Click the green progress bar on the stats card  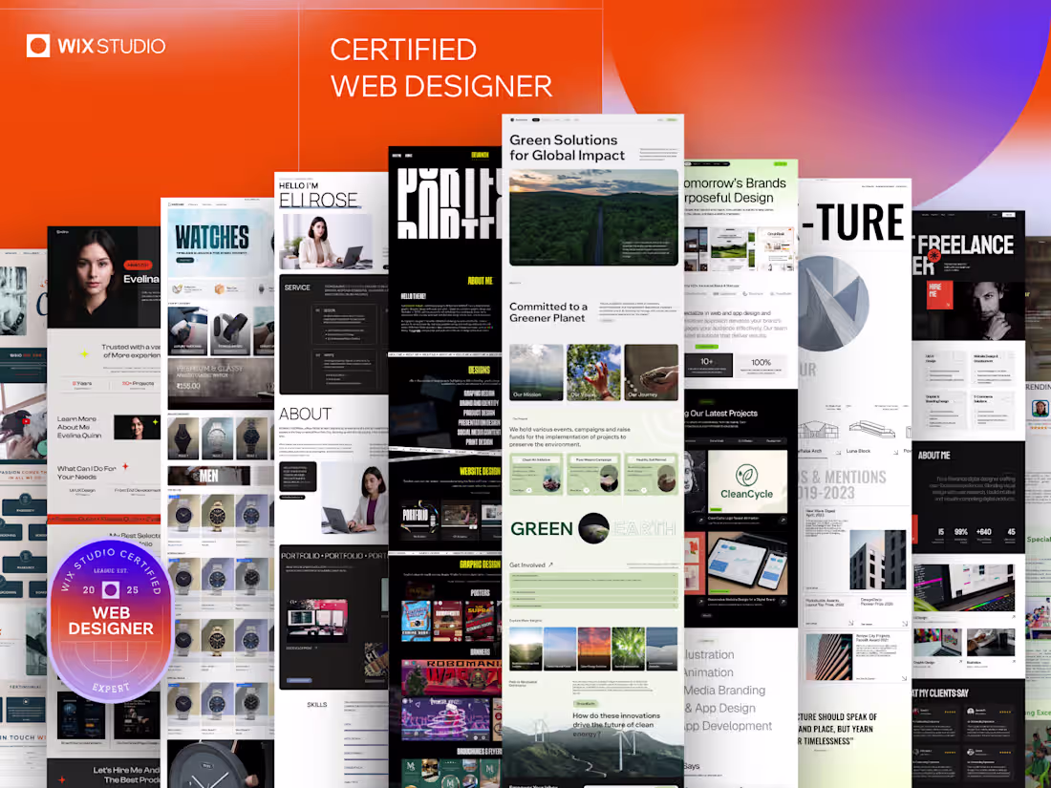707,347
